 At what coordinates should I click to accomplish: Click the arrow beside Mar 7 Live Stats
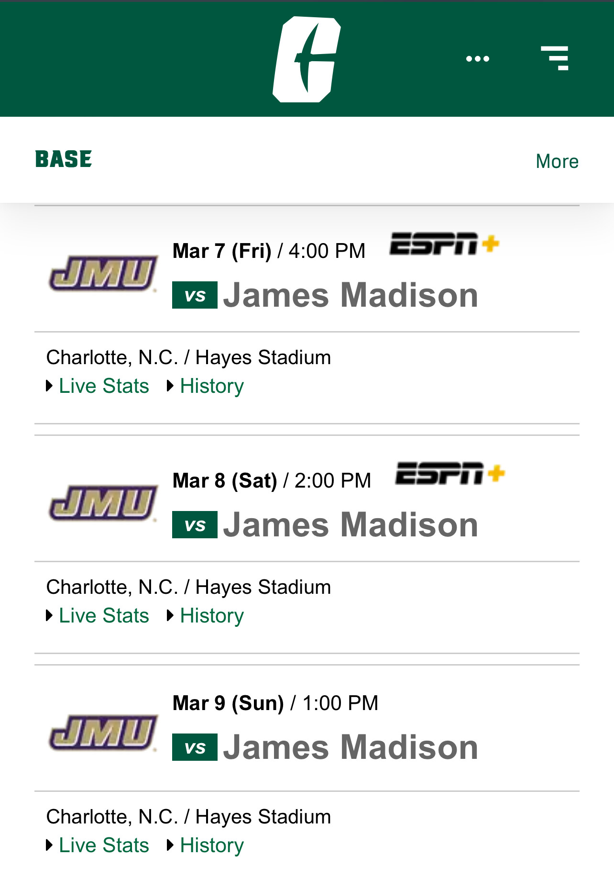point(49,386)
